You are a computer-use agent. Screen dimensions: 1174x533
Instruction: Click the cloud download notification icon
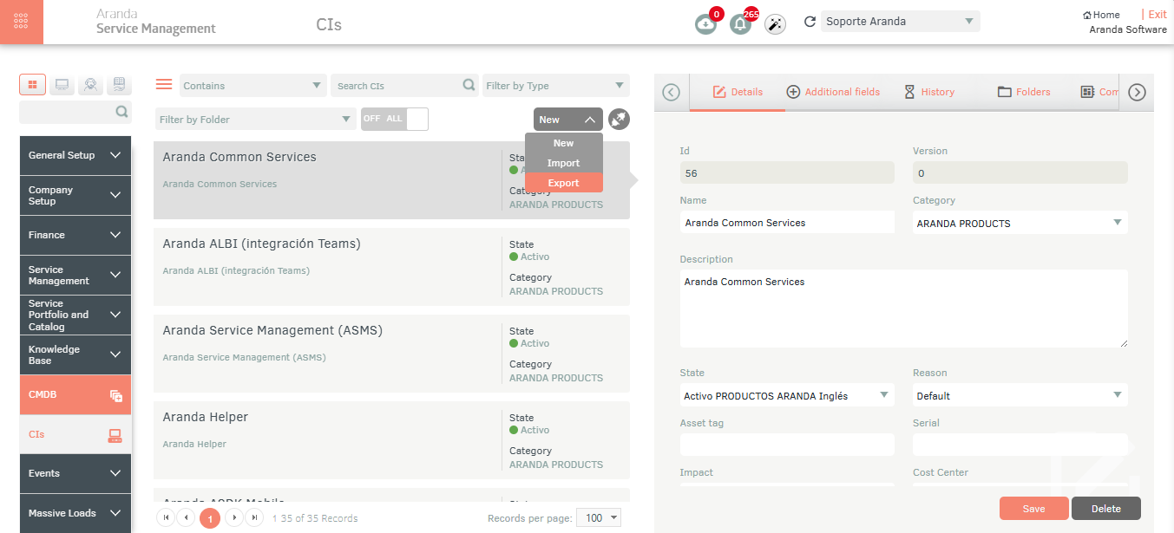pyautogui.click(x=705, y=24)
